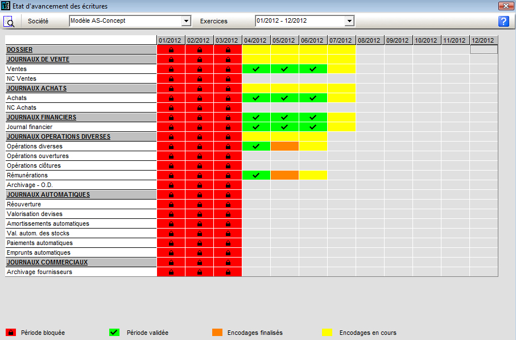Viewport: 516px width, 340px height.
Task: Open the JOURNAUX FINANCIERS link
Action: tap(42, 117)
